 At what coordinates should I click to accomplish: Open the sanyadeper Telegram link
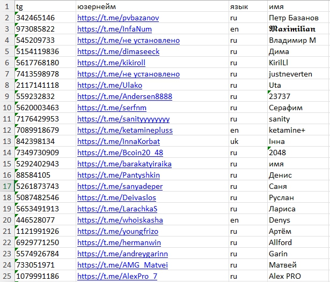tap(120, 186)
